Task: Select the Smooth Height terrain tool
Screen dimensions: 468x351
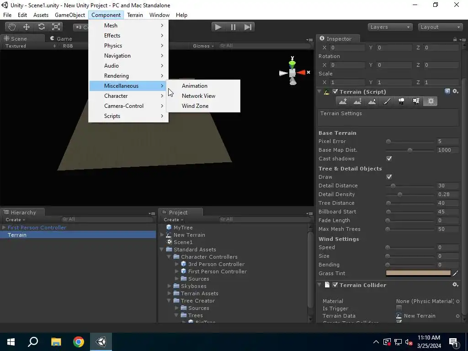Action: coord(372,101)
